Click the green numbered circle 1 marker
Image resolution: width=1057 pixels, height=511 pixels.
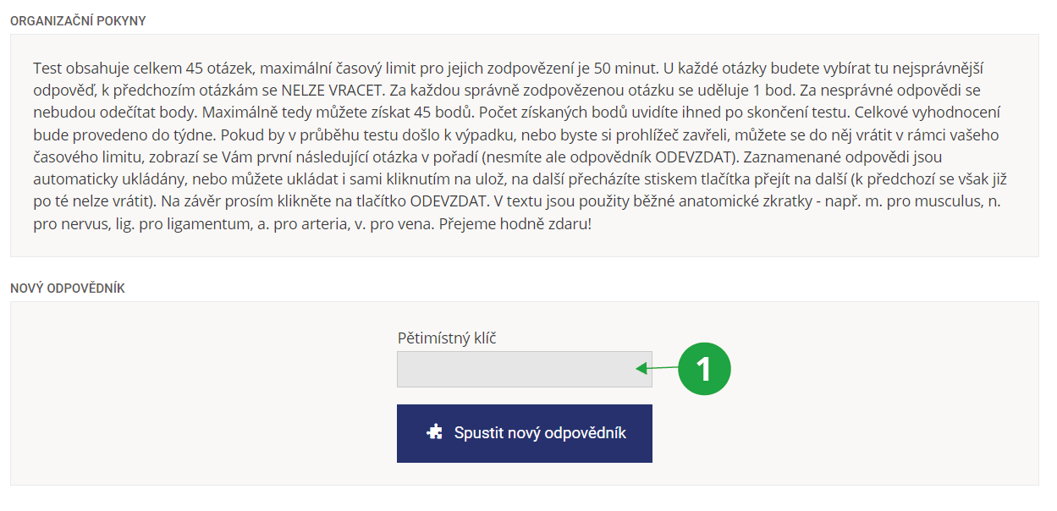704,369
